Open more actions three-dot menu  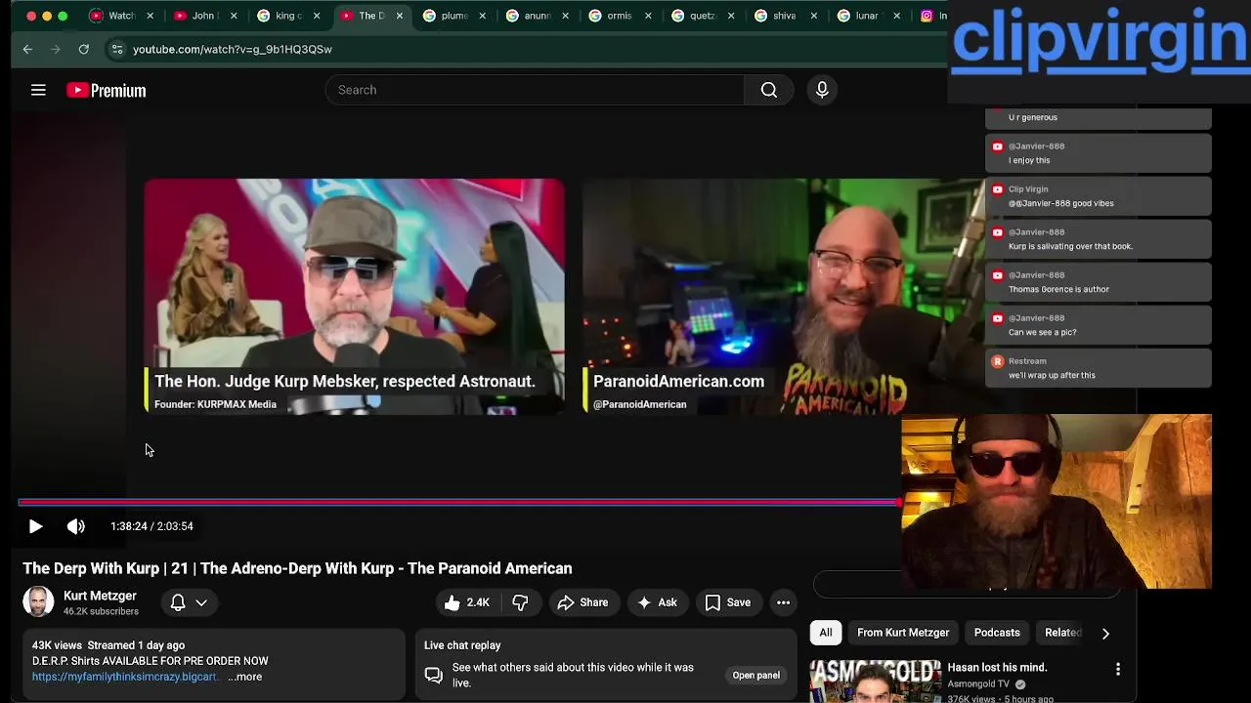click(783, 602)
